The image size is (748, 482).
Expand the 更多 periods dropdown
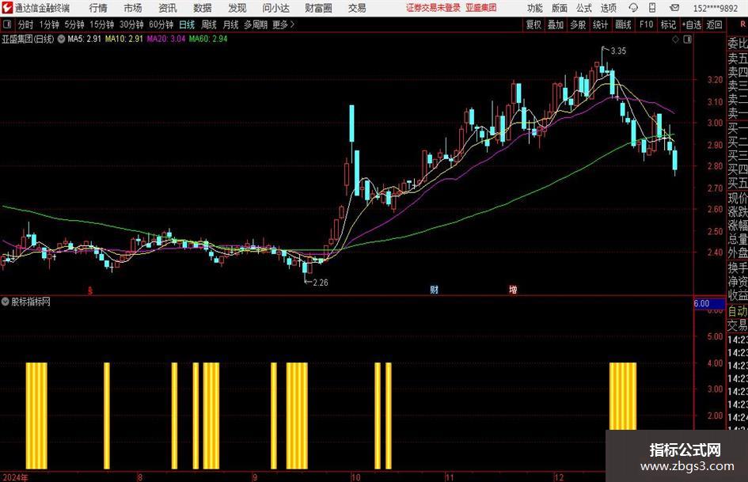[283, 25]
